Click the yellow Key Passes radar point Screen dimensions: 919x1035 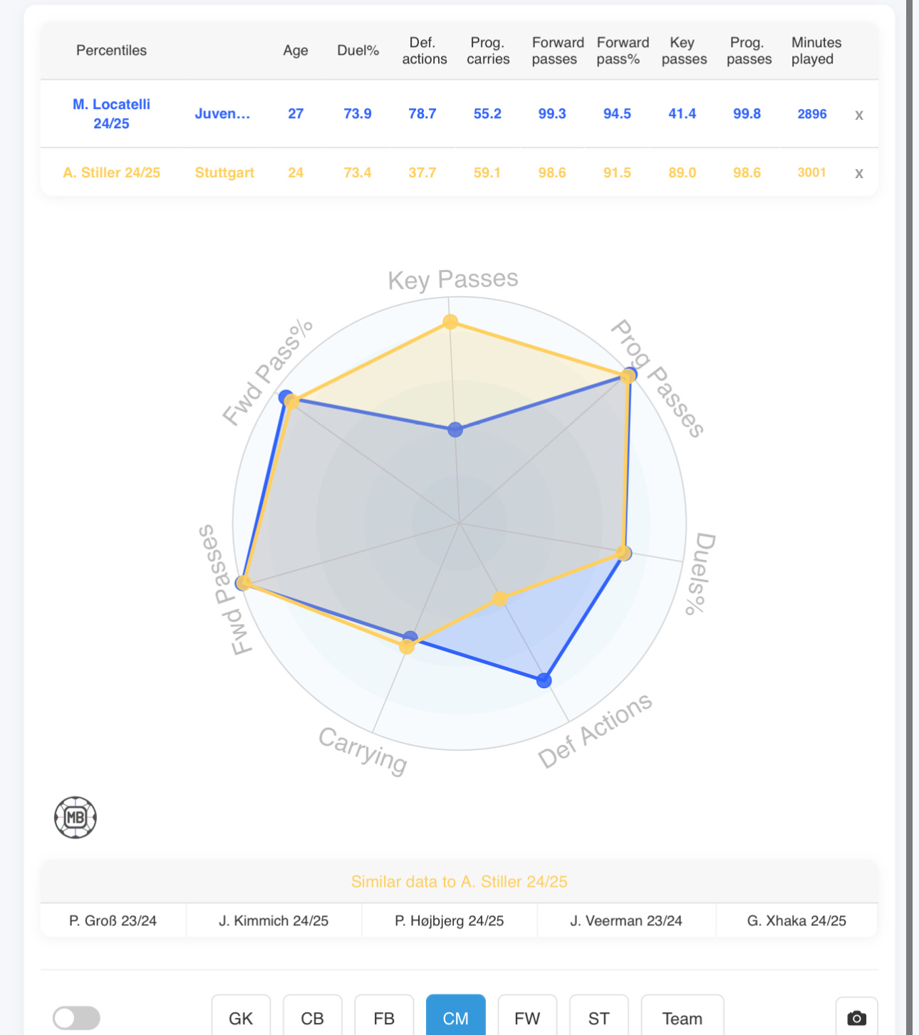[450, 322]
